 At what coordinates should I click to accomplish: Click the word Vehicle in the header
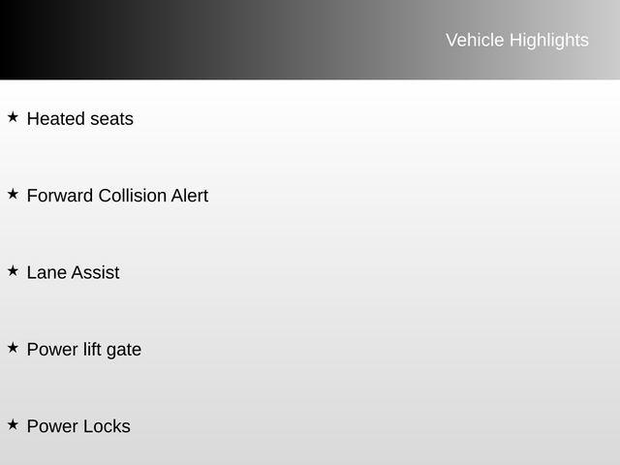click(475, 40)
